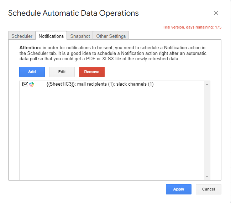Click the list scrollbar's down arrow

[207, 177]
